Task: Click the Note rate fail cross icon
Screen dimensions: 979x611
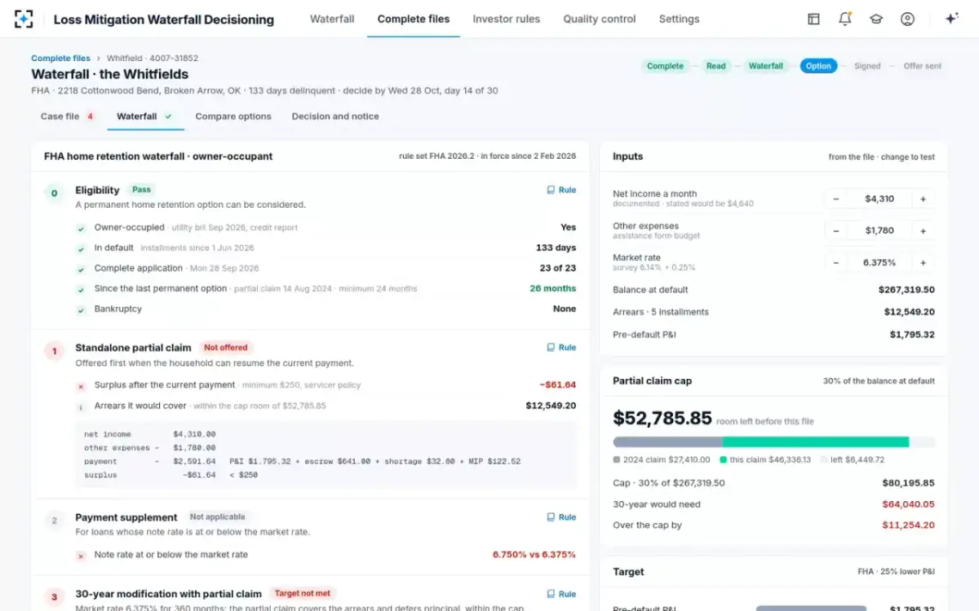Action: 81,556
